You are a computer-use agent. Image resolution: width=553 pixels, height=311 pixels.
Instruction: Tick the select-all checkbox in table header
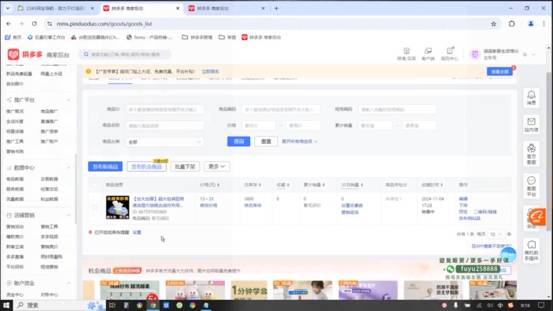(x=95, y=184)
